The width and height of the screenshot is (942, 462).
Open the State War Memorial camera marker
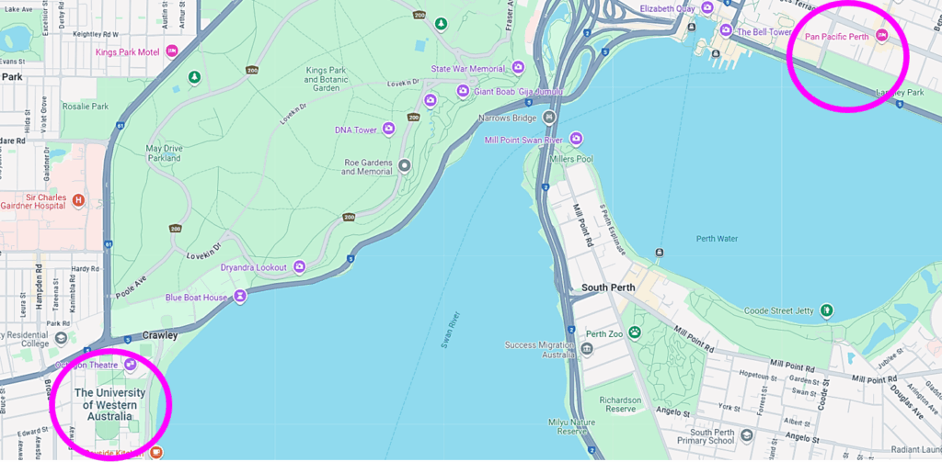coord(518,67)
